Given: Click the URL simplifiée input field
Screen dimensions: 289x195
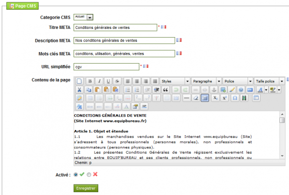Looking at the screenshot, I should pyautogui.click(x=106, y=67).
